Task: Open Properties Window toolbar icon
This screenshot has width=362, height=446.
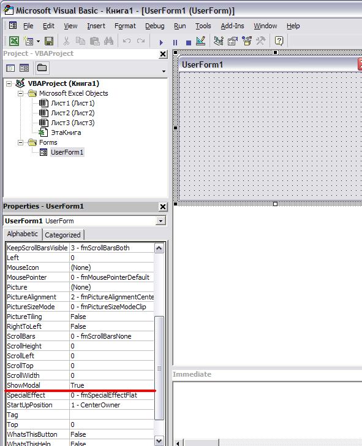Action: (x=233, y=41)
